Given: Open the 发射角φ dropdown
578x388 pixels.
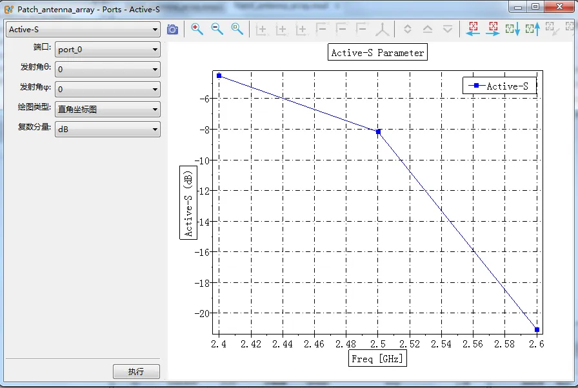Looking at the screenshot, I should point(108,90).
